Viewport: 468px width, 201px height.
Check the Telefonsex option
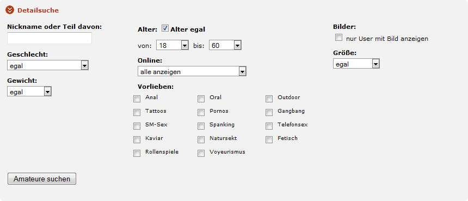click(x=269, y=126)
